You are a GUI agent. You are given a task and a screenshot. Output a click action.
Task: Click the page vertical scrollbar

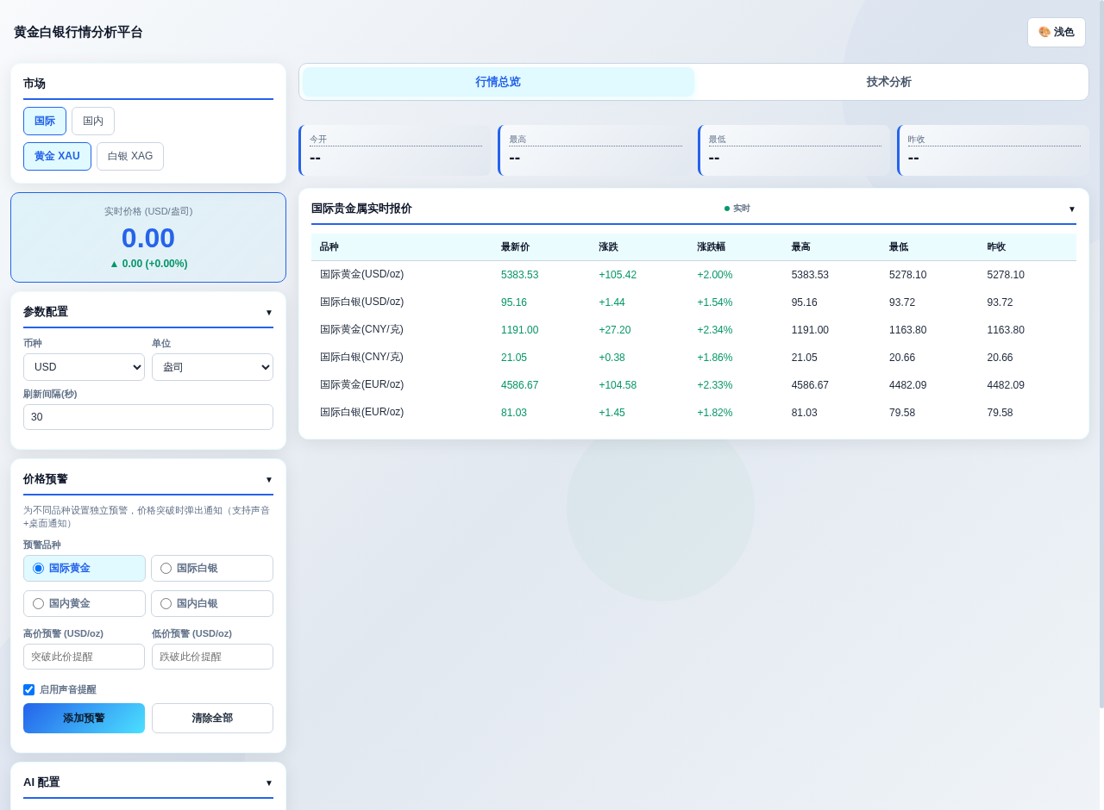(1101, 345)
